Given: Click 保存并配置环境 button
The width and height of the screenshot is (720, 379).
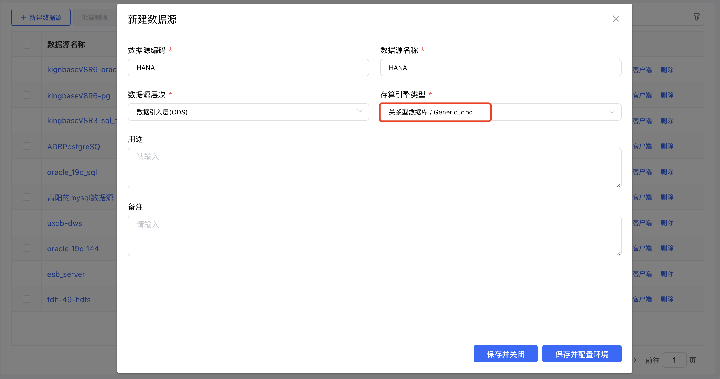Looking at the screenshot, I should point(581,354).
